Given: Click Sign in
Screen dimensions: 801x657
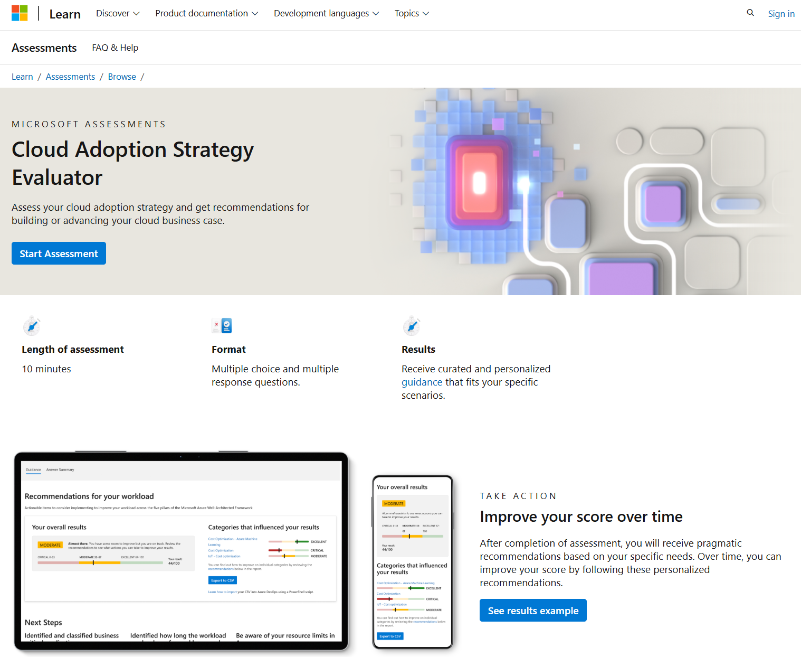Looking at the screenshot, I should (x=781, y=13).
